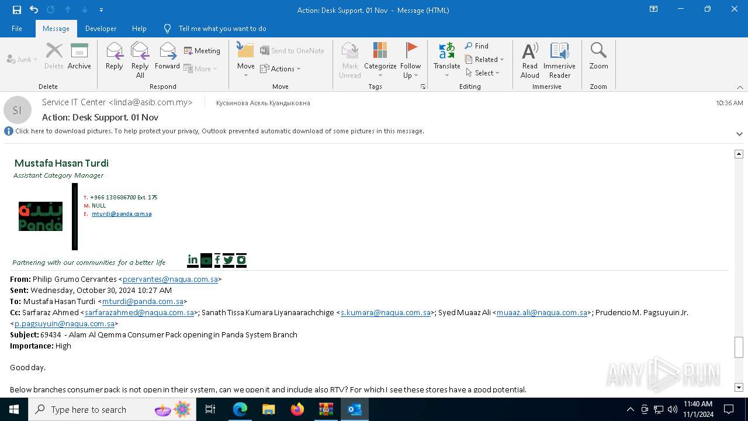The height and width of the screenshot is (421, 748).
Task: Show hidden system tray icons
Action: (x=630, y=409)
